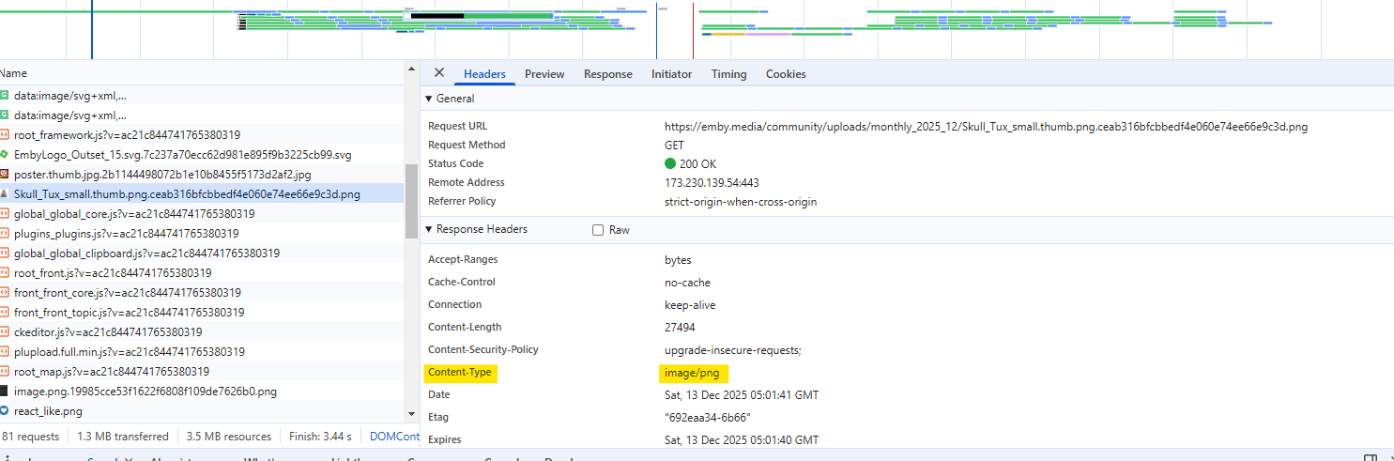Viewport: 1394px width, 461px height.
Task: Close the request details pane
Action: coord(438,73)
